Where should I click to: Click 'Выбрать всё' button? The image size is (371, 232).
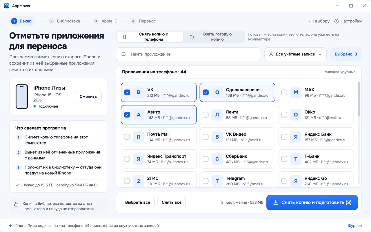pyautogui.click(x=138, y=202)
